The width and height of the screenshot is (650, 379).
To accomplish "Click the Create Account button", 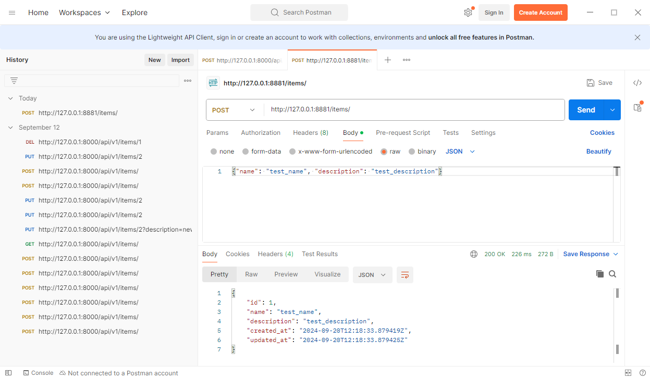I will pyautogui.click(x=541, y=12).
